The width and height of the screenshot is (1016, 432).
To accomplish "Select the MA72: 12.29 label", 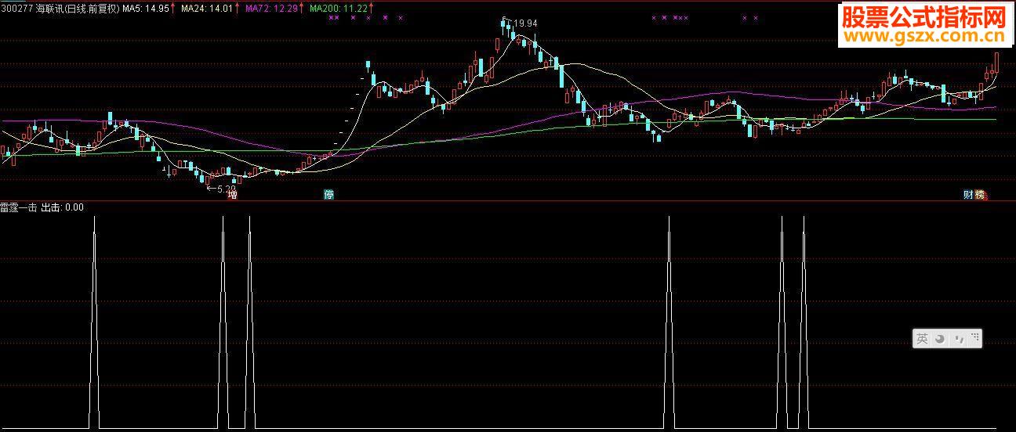I will (271, 9).
